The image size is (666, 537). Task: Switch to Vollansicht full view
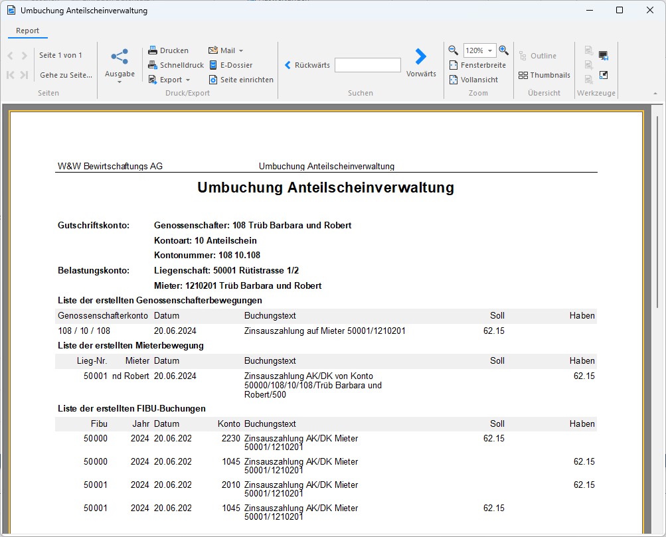click(473, 80)
